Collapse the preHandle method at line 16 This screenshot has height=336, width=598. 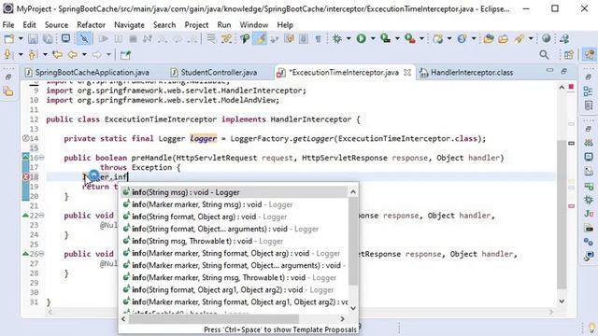pos(41,158)
